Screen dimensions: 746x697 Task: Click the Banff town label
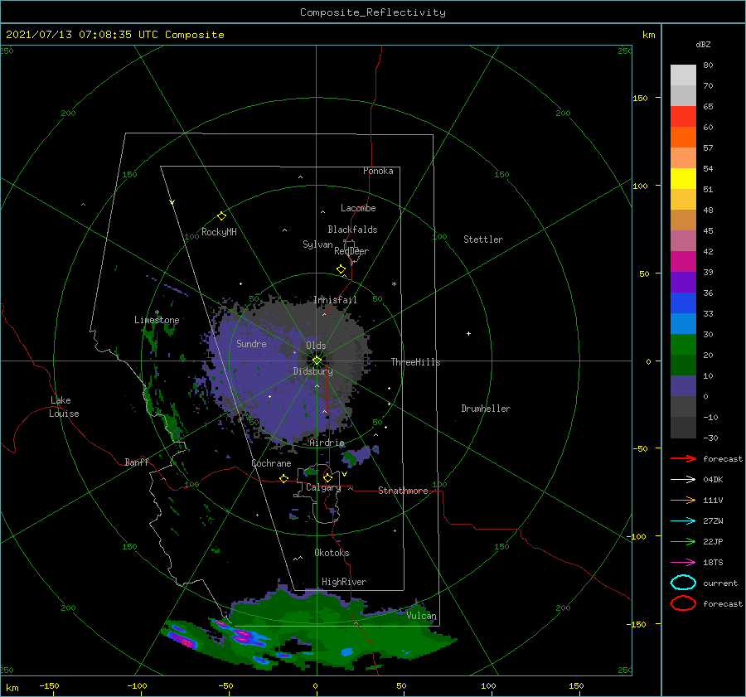tap(137, 462)
